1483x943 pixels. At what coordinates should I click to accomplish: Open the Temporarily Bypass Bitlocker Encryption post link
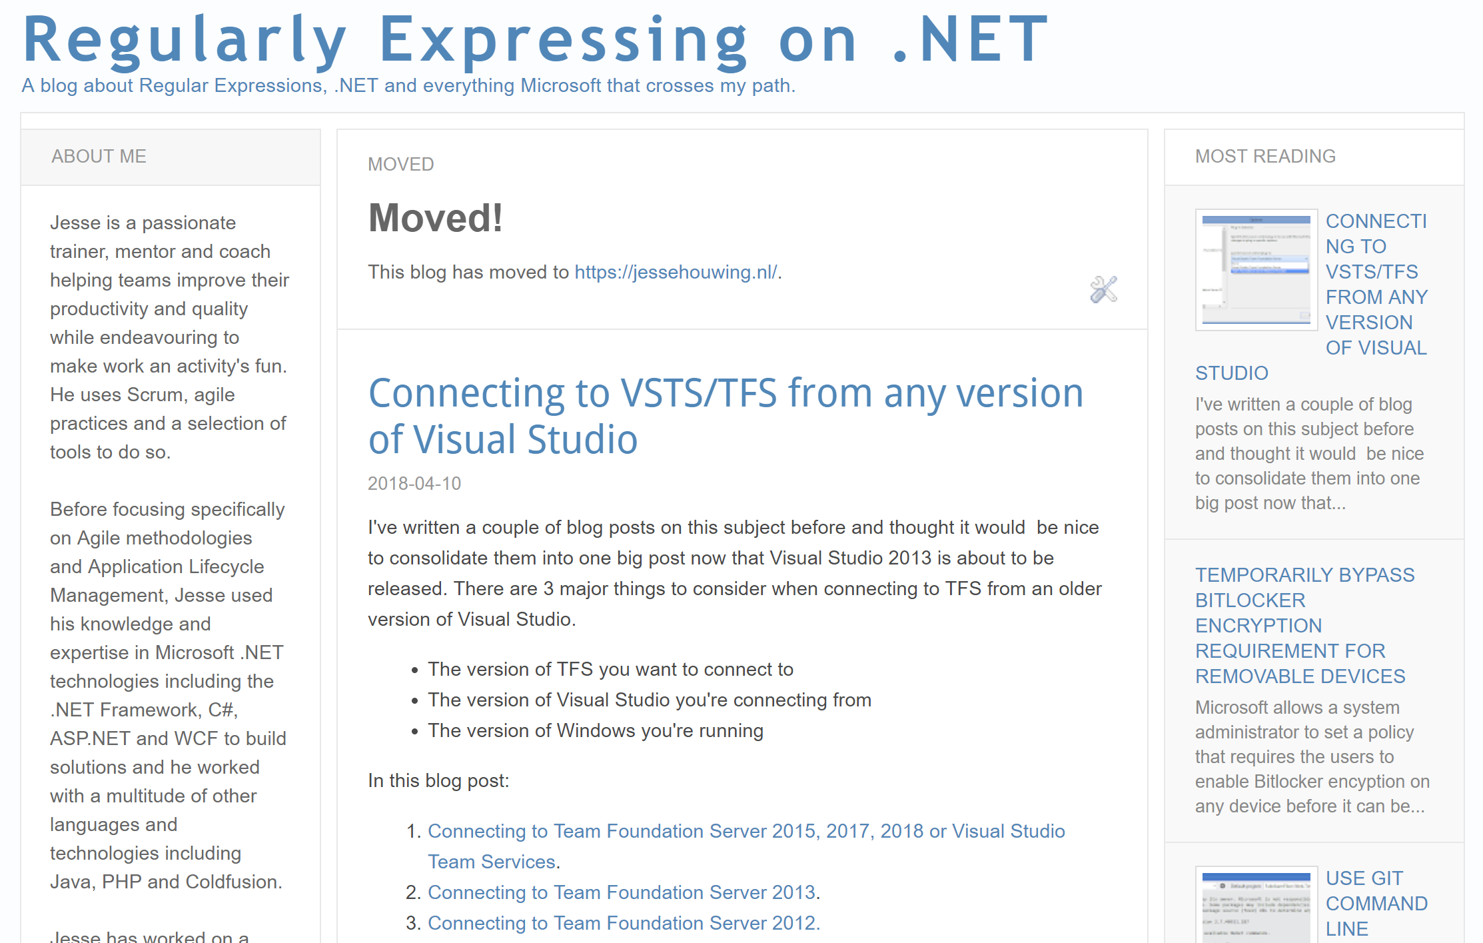[1304, 625]
